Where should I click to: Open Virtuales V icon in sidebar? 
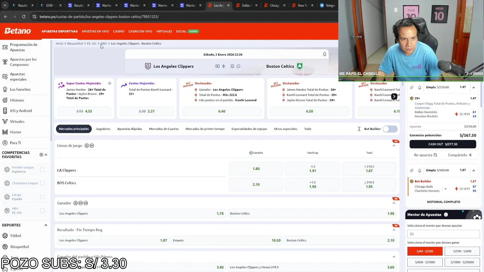pos(5,122)
